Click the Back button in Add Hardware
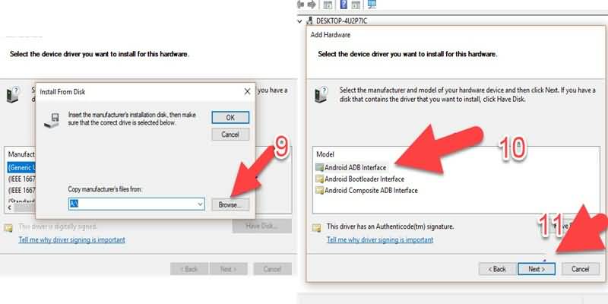Screen dimensions: 608x304 coord(497,269)
